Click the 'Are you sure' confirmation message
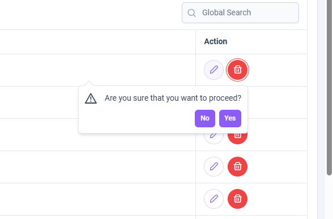This screenshot has width=333, height=219. [x=173, y=98]
